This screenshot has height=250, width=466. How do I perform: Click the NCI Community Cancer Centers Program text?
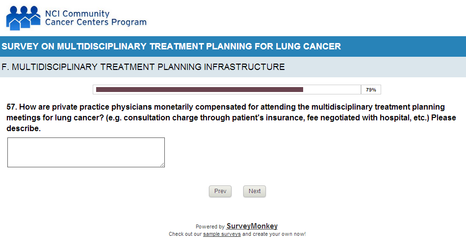(95, 18)
